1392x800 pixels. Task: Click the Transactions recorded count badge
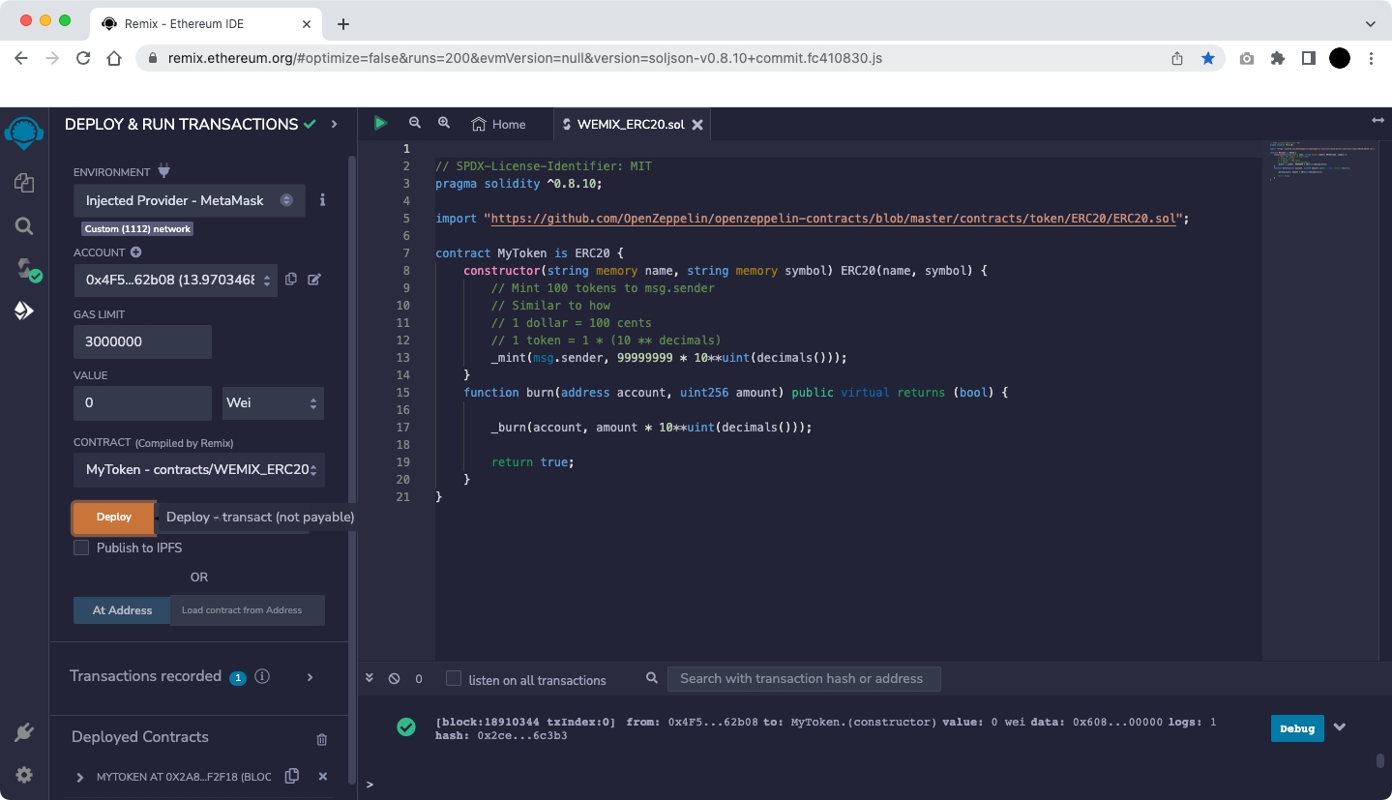237,677
